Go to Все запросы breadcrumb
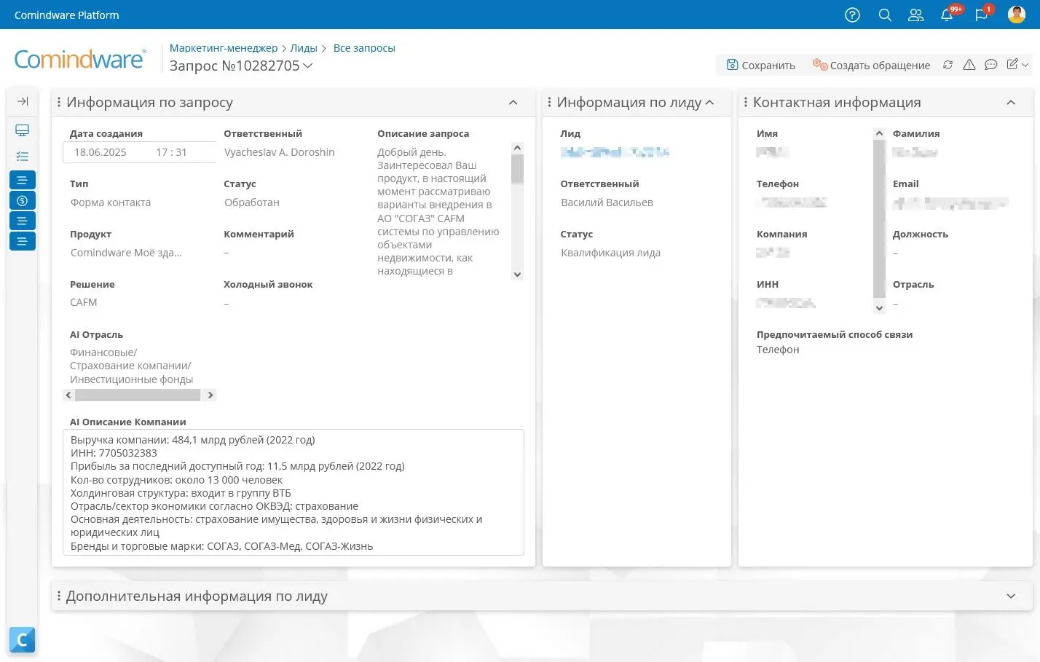Image resolution: width=1040 pixels, height=662 pixels. [x=364, y=48]
